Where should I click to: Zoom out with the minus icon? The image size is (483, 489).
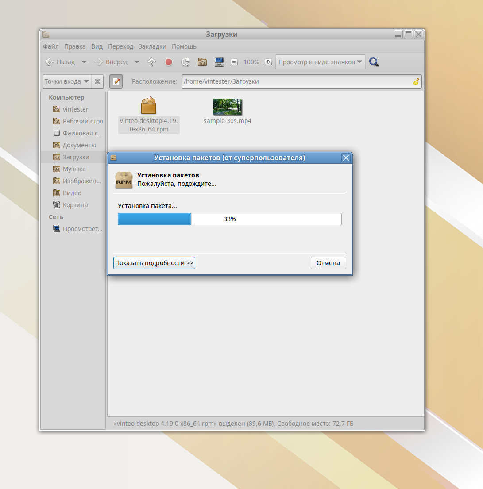(x=235, y=62)
